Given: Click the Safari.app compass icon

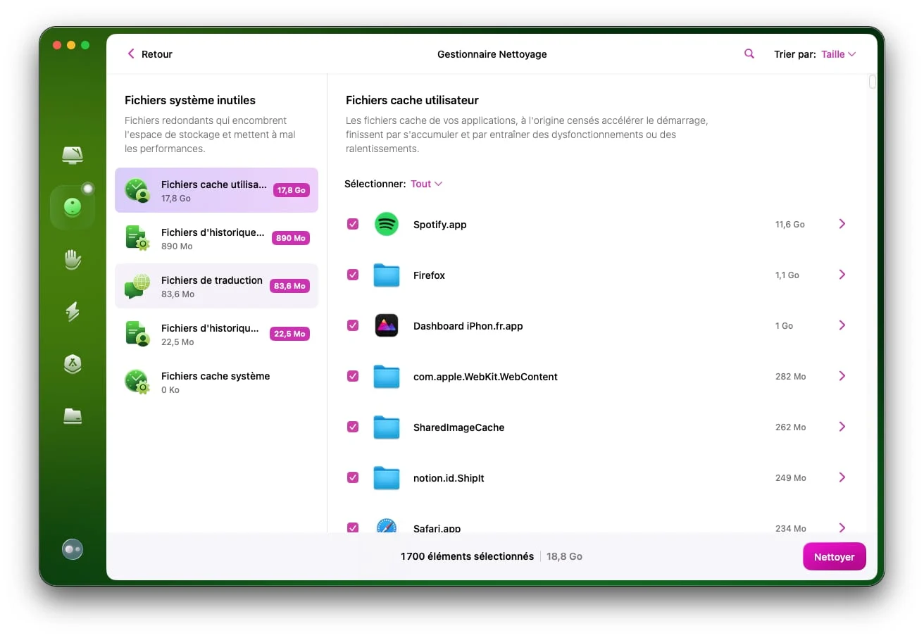Looking at the screenshot, I should pos(386,525).
